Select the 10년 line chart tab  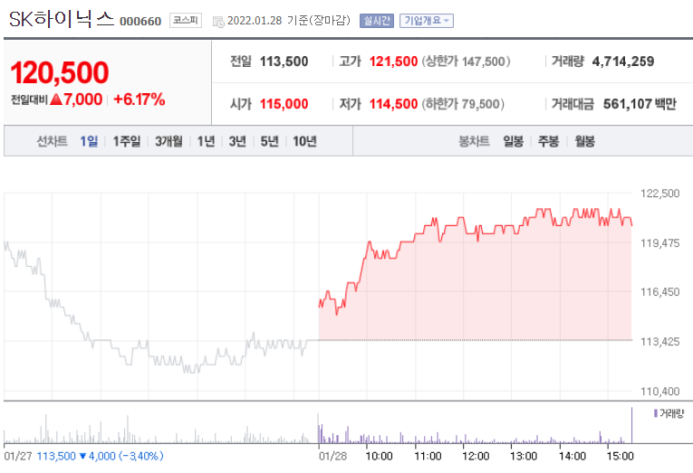305,141
